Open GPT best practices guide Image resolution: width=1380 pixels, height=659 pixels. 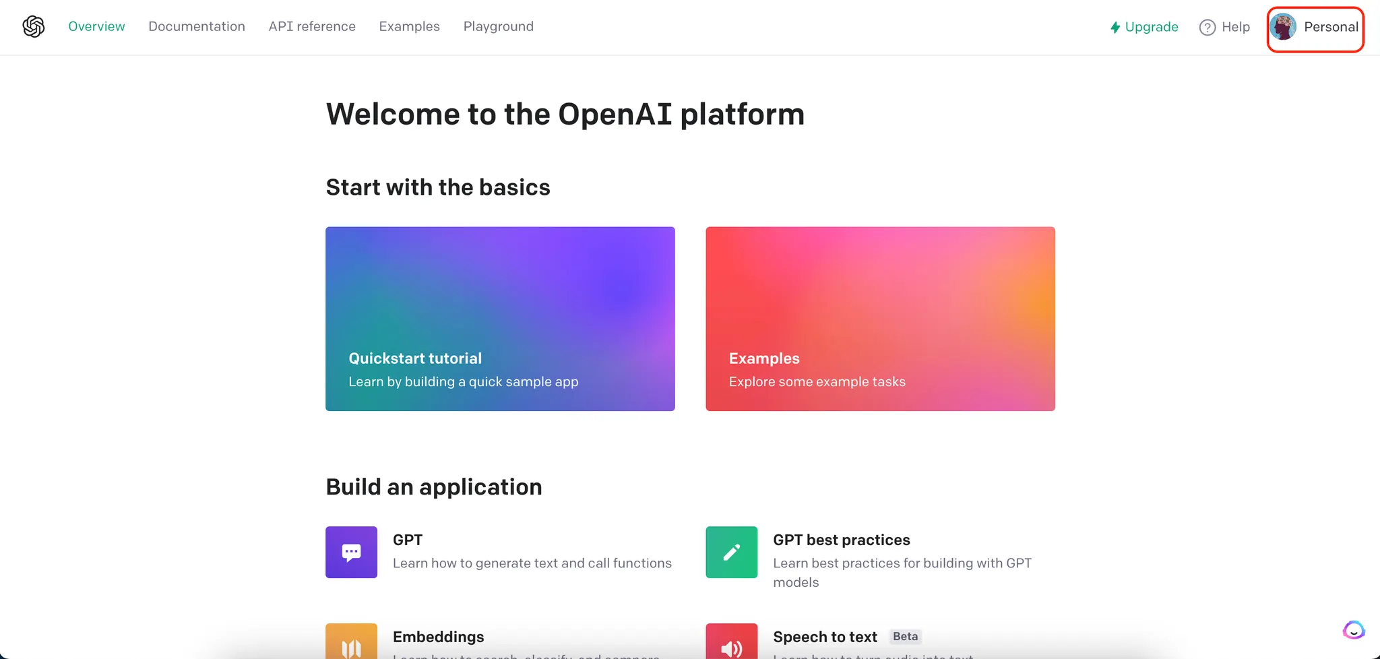coord(842,540)
